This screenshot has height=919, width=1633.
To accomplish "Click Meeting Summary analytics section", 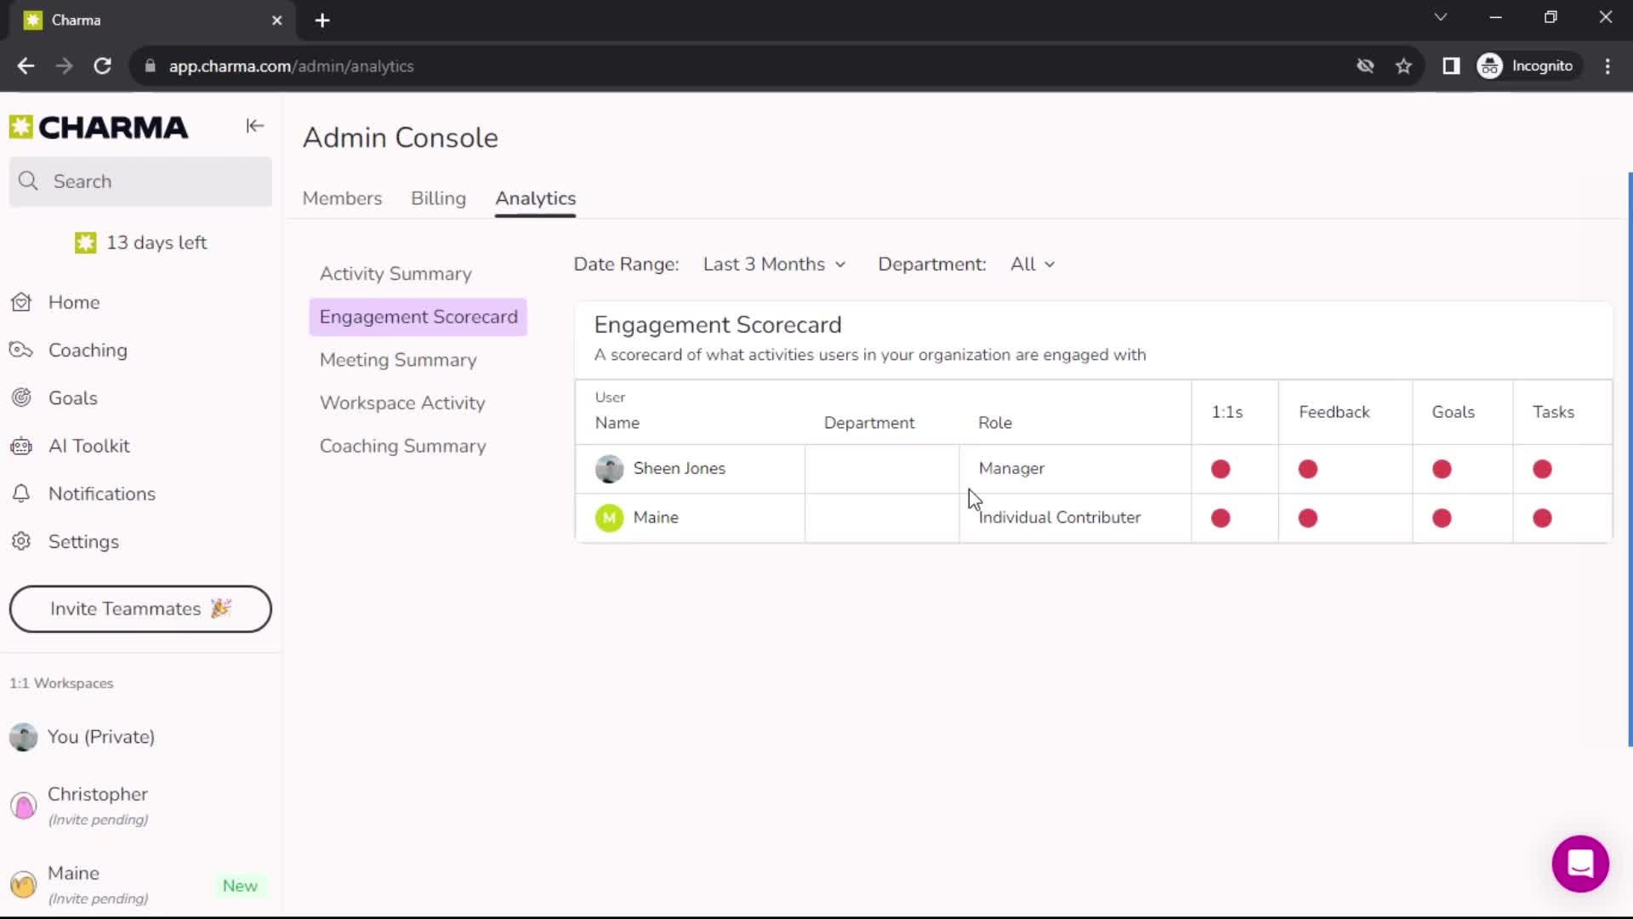I will [398, 359].
